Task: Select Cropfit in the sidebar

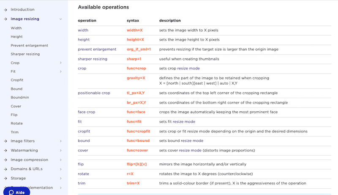Action: (x=17, y=80)
